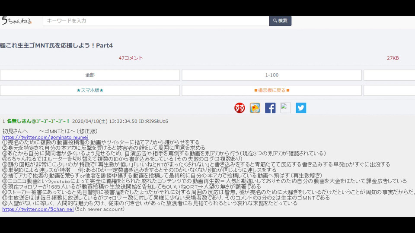
Task: Open the 5ちゃんねる logo home link
Action: coord(17,21)
